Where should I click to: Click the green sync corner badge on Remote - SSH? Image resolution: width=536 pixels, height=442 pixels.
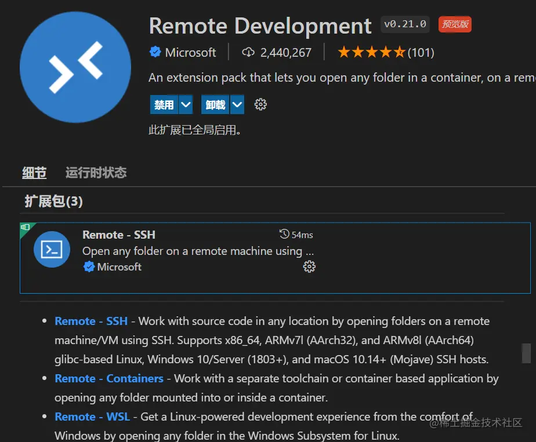point(26,228)
